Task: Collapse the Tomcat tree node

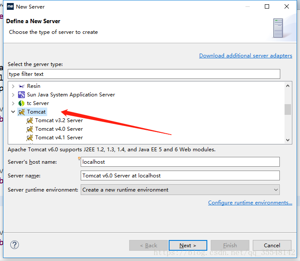Action: (x=13, y=112)
